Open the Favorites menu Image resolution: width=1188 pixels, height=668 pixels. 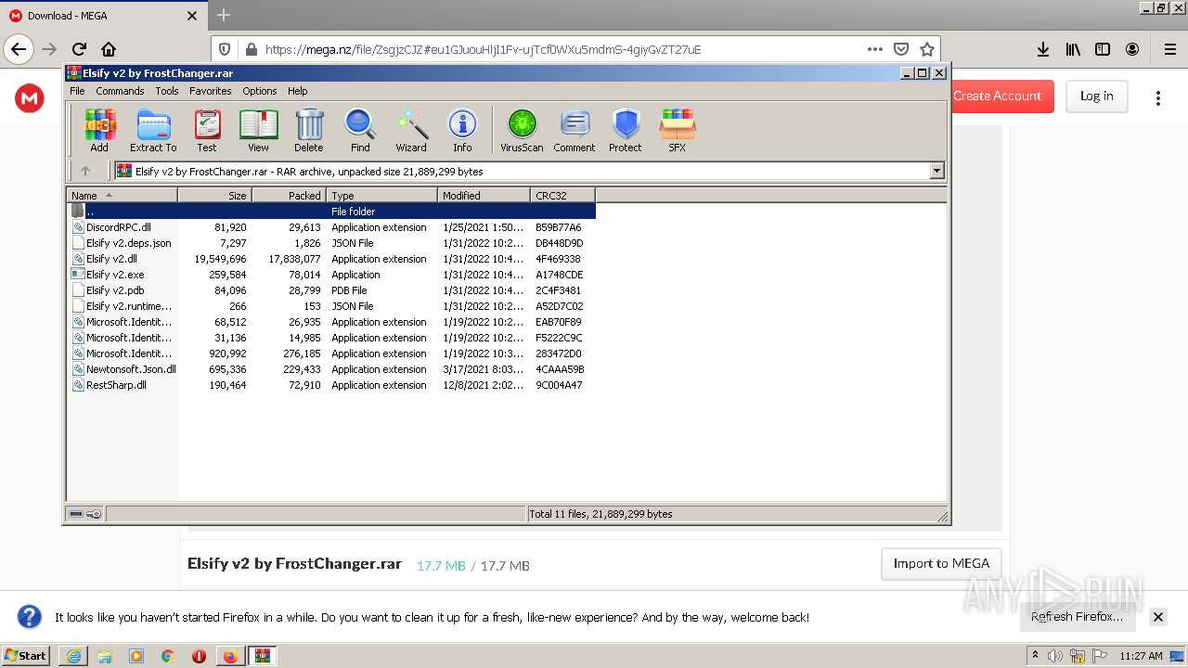pos(211,91)
